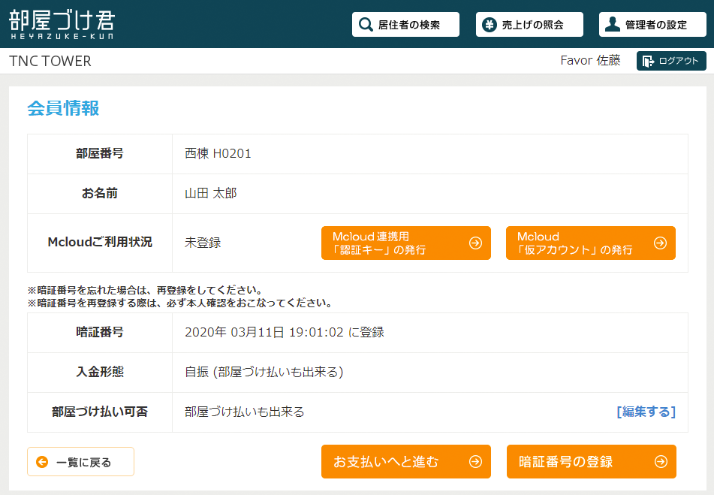The height and width of the screenshot is (495, 714).
Task: Click the person icon for administrator settings
Action: tap(613, 25)
